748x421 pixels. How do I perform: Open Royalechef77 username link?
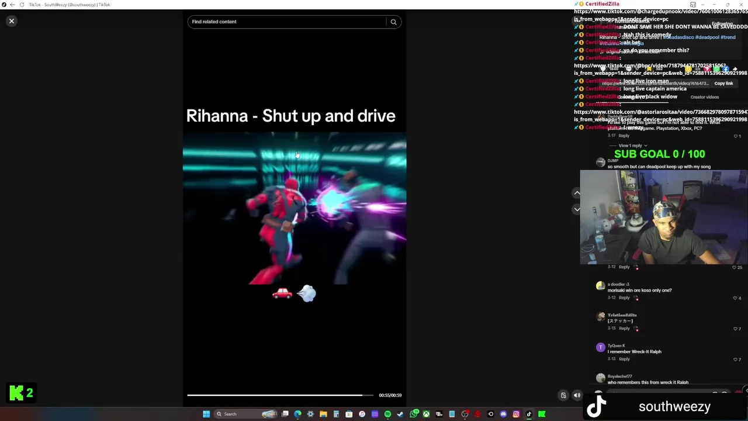pos(619,376)
